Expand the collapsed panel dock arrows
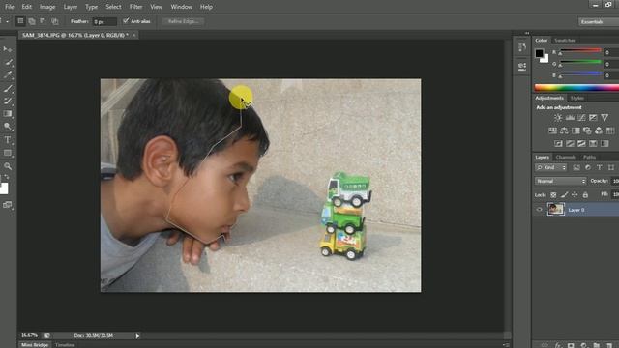 pyautogui.click(x=527, y=33)
